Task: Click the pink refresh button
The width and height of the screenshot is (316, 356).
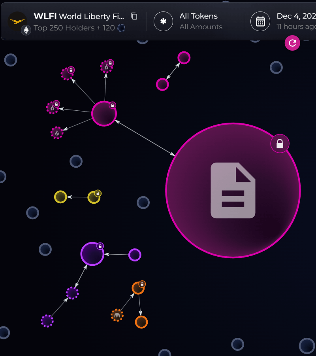Action: point(292,43)
